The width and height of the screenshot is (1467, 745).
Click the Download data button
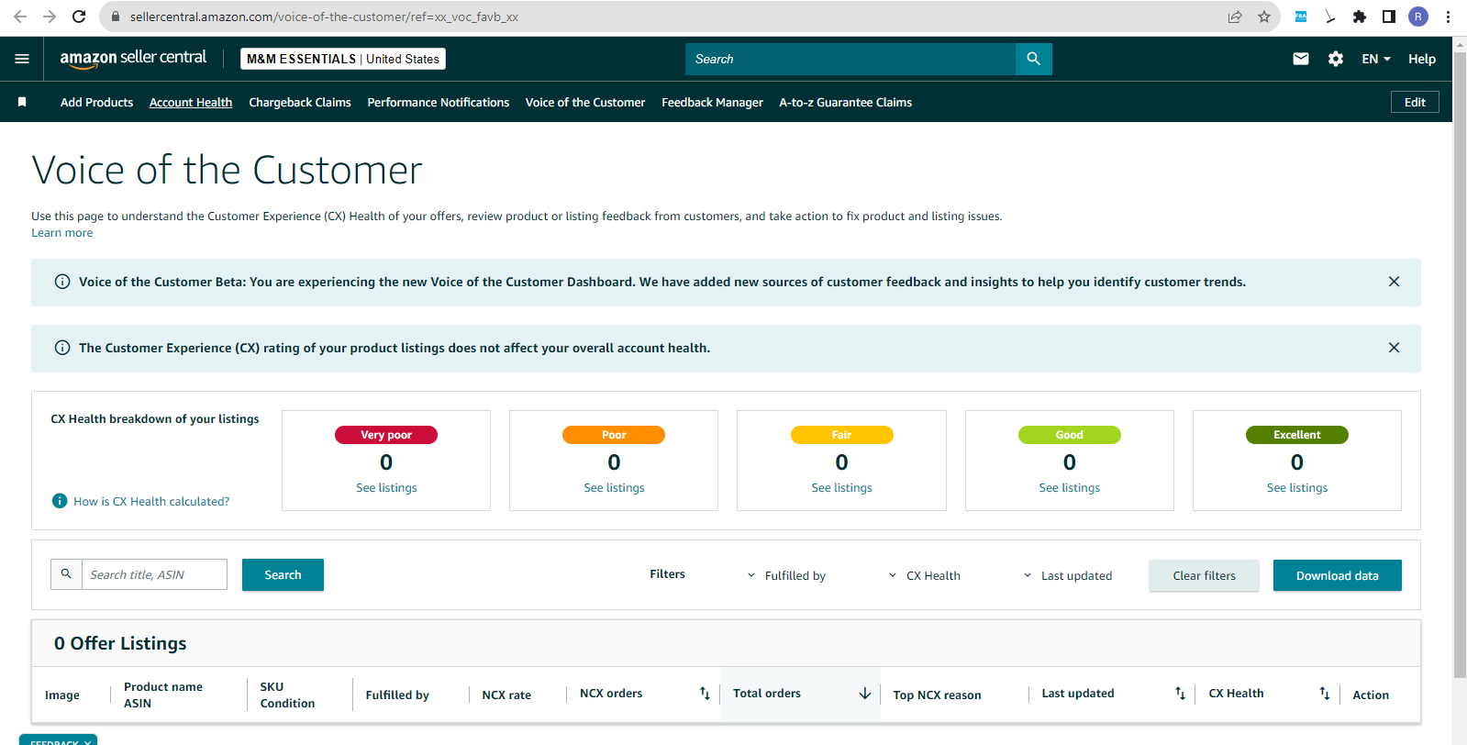coord(1338,575)
